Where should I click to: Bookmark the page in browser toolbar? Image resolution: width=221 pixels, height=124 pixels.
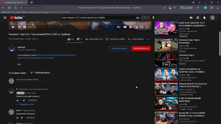198,8
